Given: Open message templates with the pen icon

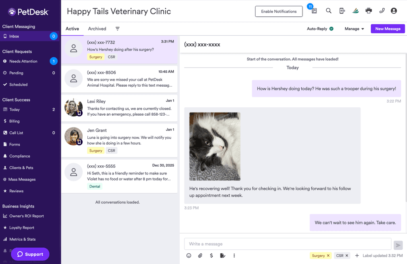Looking at the screenshot, I should pyautogui.click(x=223, y=256).
